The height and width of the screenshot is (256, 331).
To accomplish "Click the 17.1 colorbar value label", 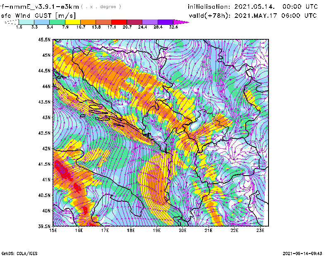I will 112,27.
